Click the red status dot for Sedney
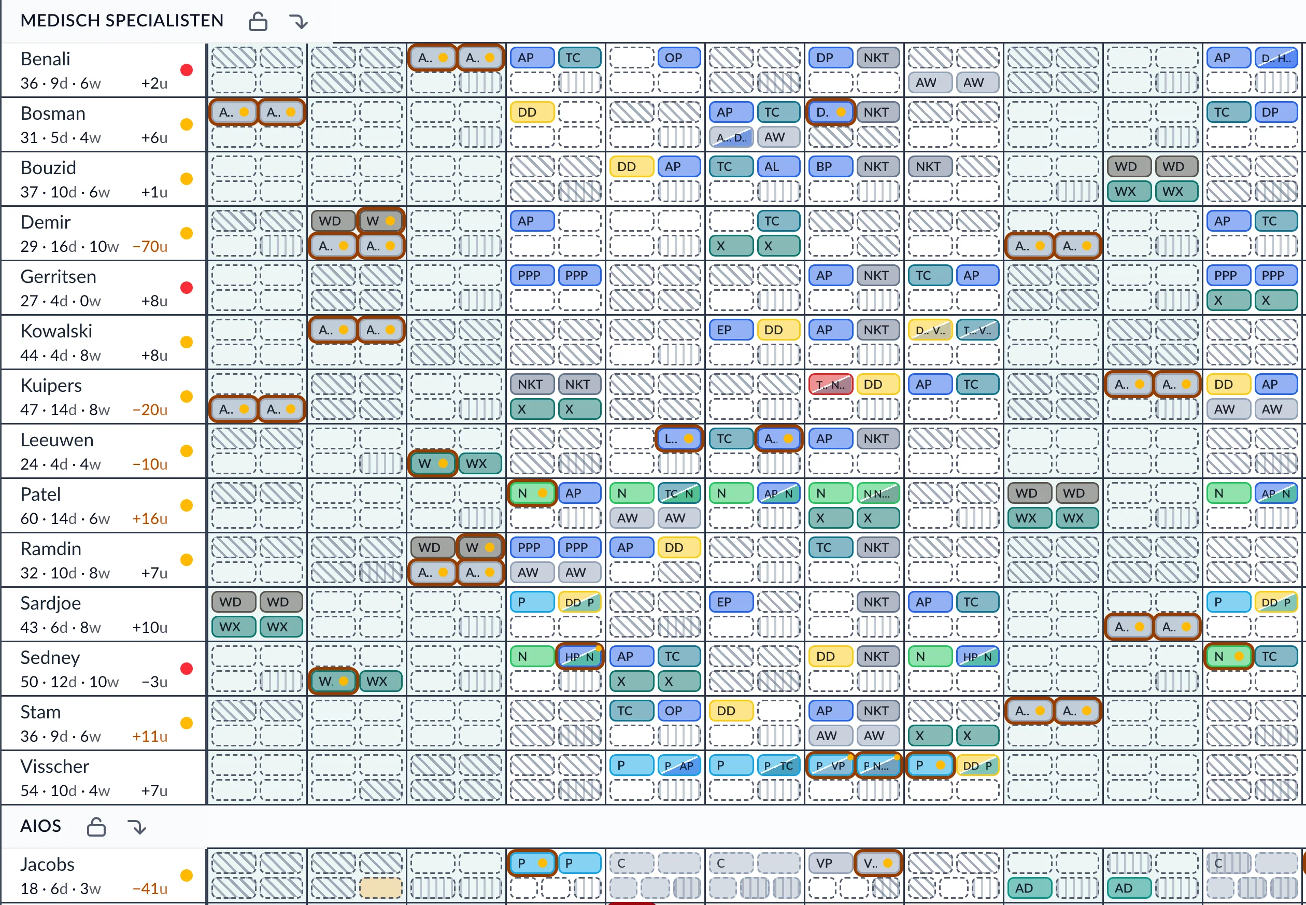The height and width of the screenshot is (905, 1306). pyautogui.click(x=187, y=669)
